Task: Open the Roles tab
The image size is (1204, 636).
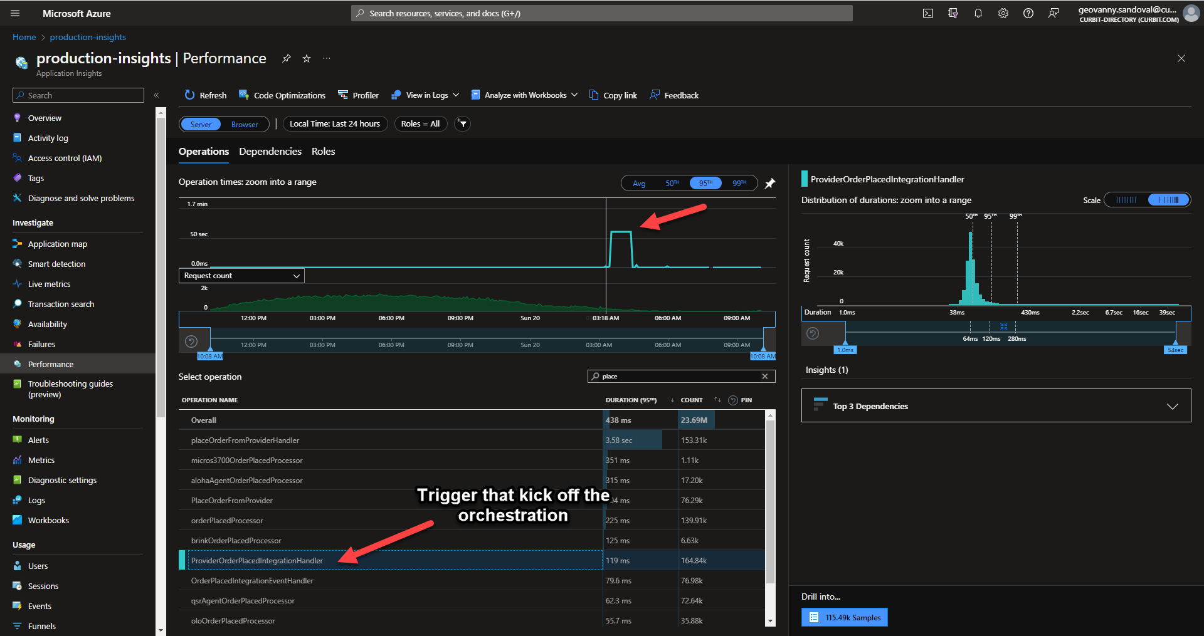Action: [x=323, y=151]
